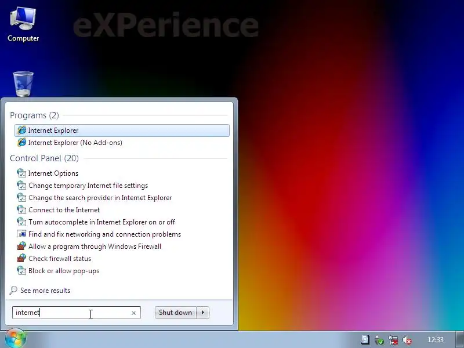Click icon beside Block or allow pop-ups
Screen dimensions: 464x348
21,270
